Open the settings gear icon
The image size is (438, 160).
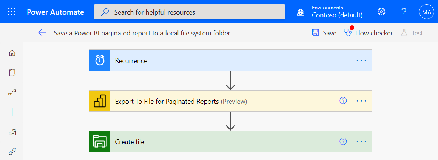381,12
